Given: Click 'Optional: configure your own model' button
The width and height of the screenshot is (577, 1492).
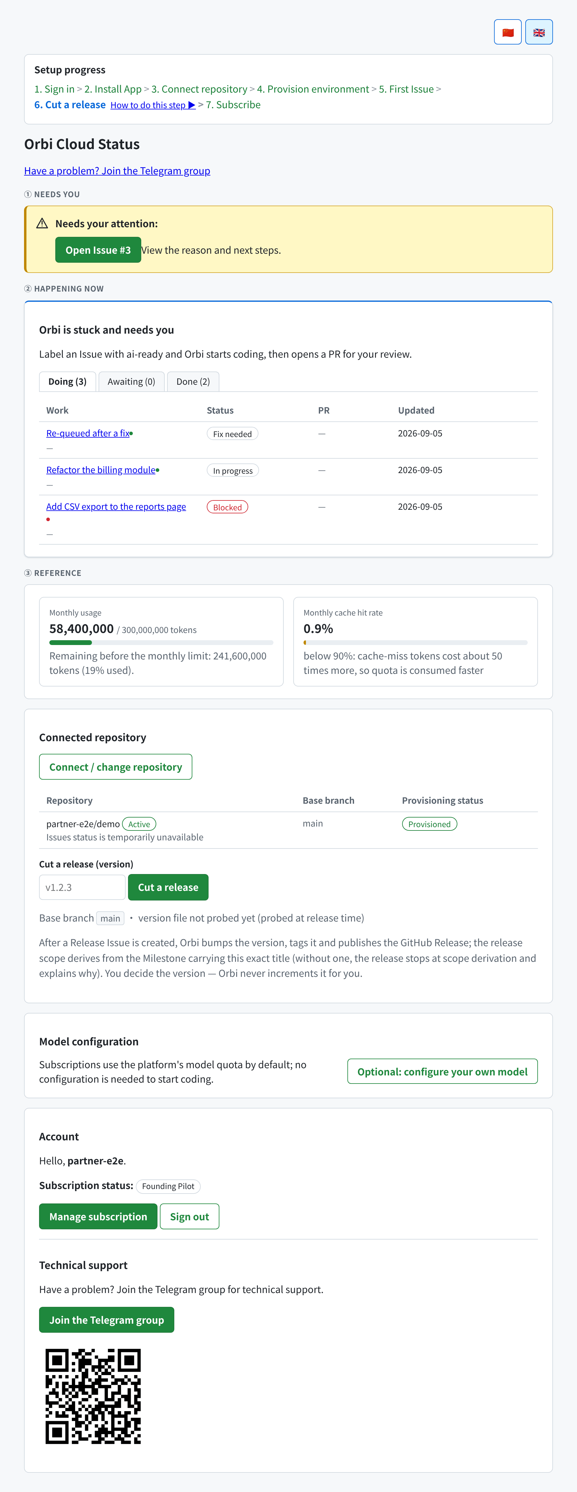Looking at the screenshot, I should [442, 1072].
